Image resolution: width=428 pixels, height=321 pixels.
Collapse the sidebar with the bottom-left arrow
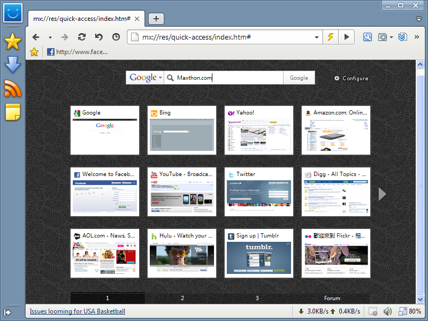point(7,312)
